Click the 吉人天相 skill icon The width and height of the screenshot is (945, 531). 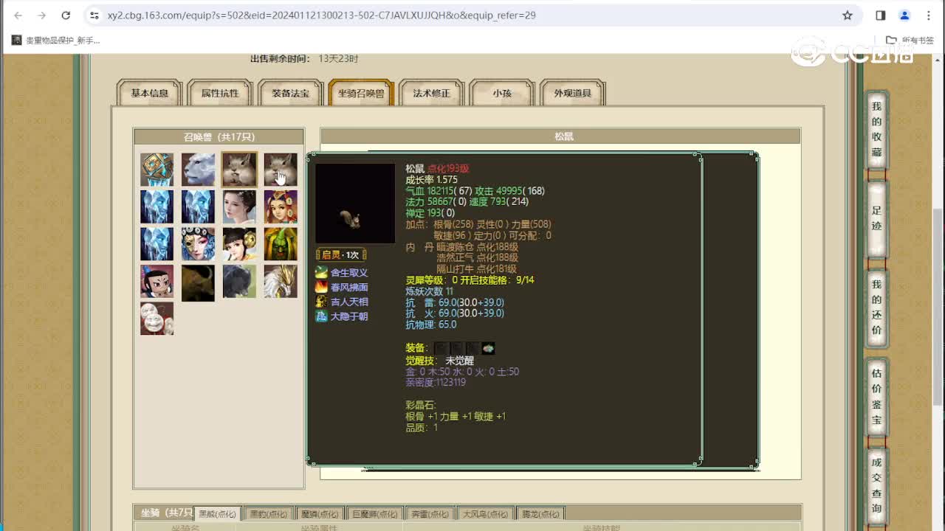(x=321, y=302)
